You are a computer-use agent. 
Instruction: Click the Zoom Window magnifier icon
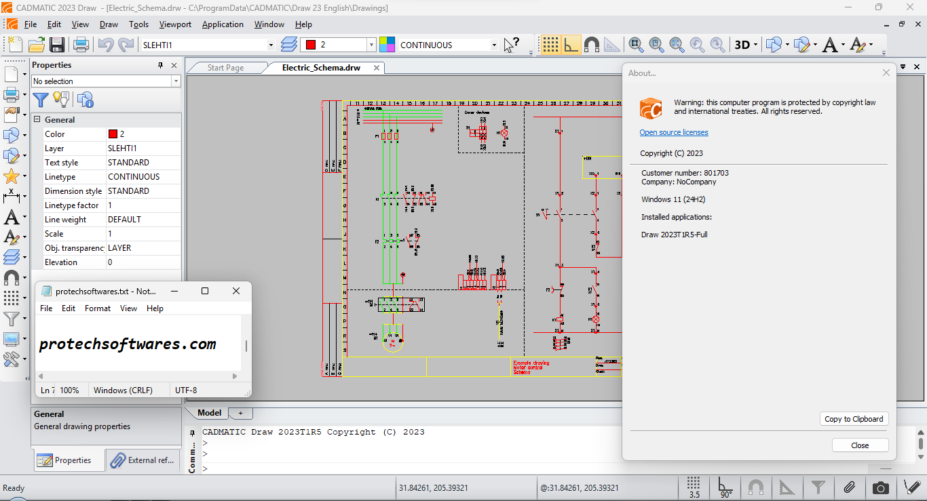pos(636,45)
